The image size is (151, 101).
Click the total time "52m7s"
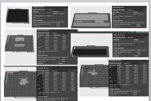tap(135, 95)
